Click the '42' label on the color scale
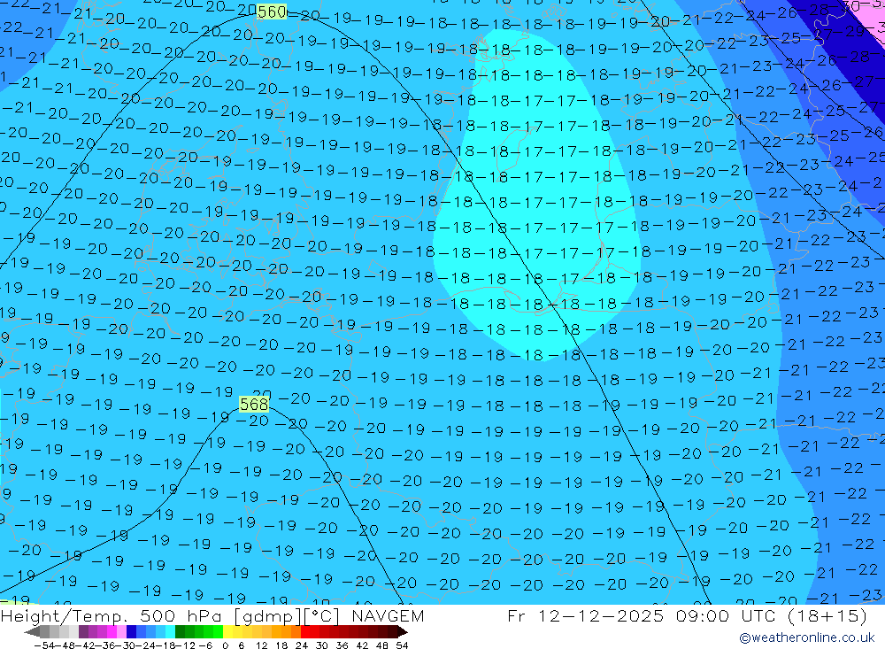Screen dimensions: 885x649 point(362,645)
